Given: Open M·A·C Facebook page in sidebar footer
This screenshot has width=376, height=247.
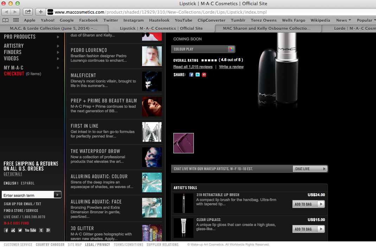Looking at the screenshot, I should tap(6, 230).
